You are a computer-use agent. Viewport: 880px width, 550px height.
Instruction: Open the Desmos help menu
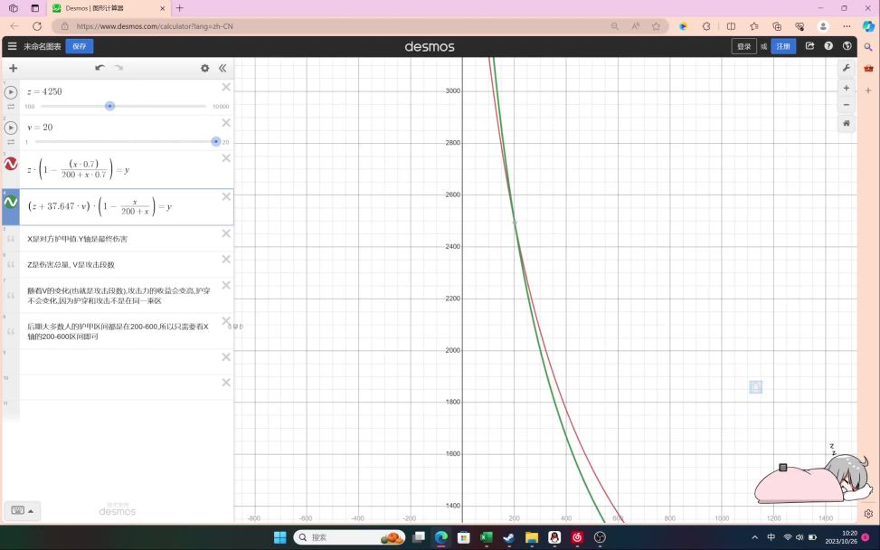point(828,46)
